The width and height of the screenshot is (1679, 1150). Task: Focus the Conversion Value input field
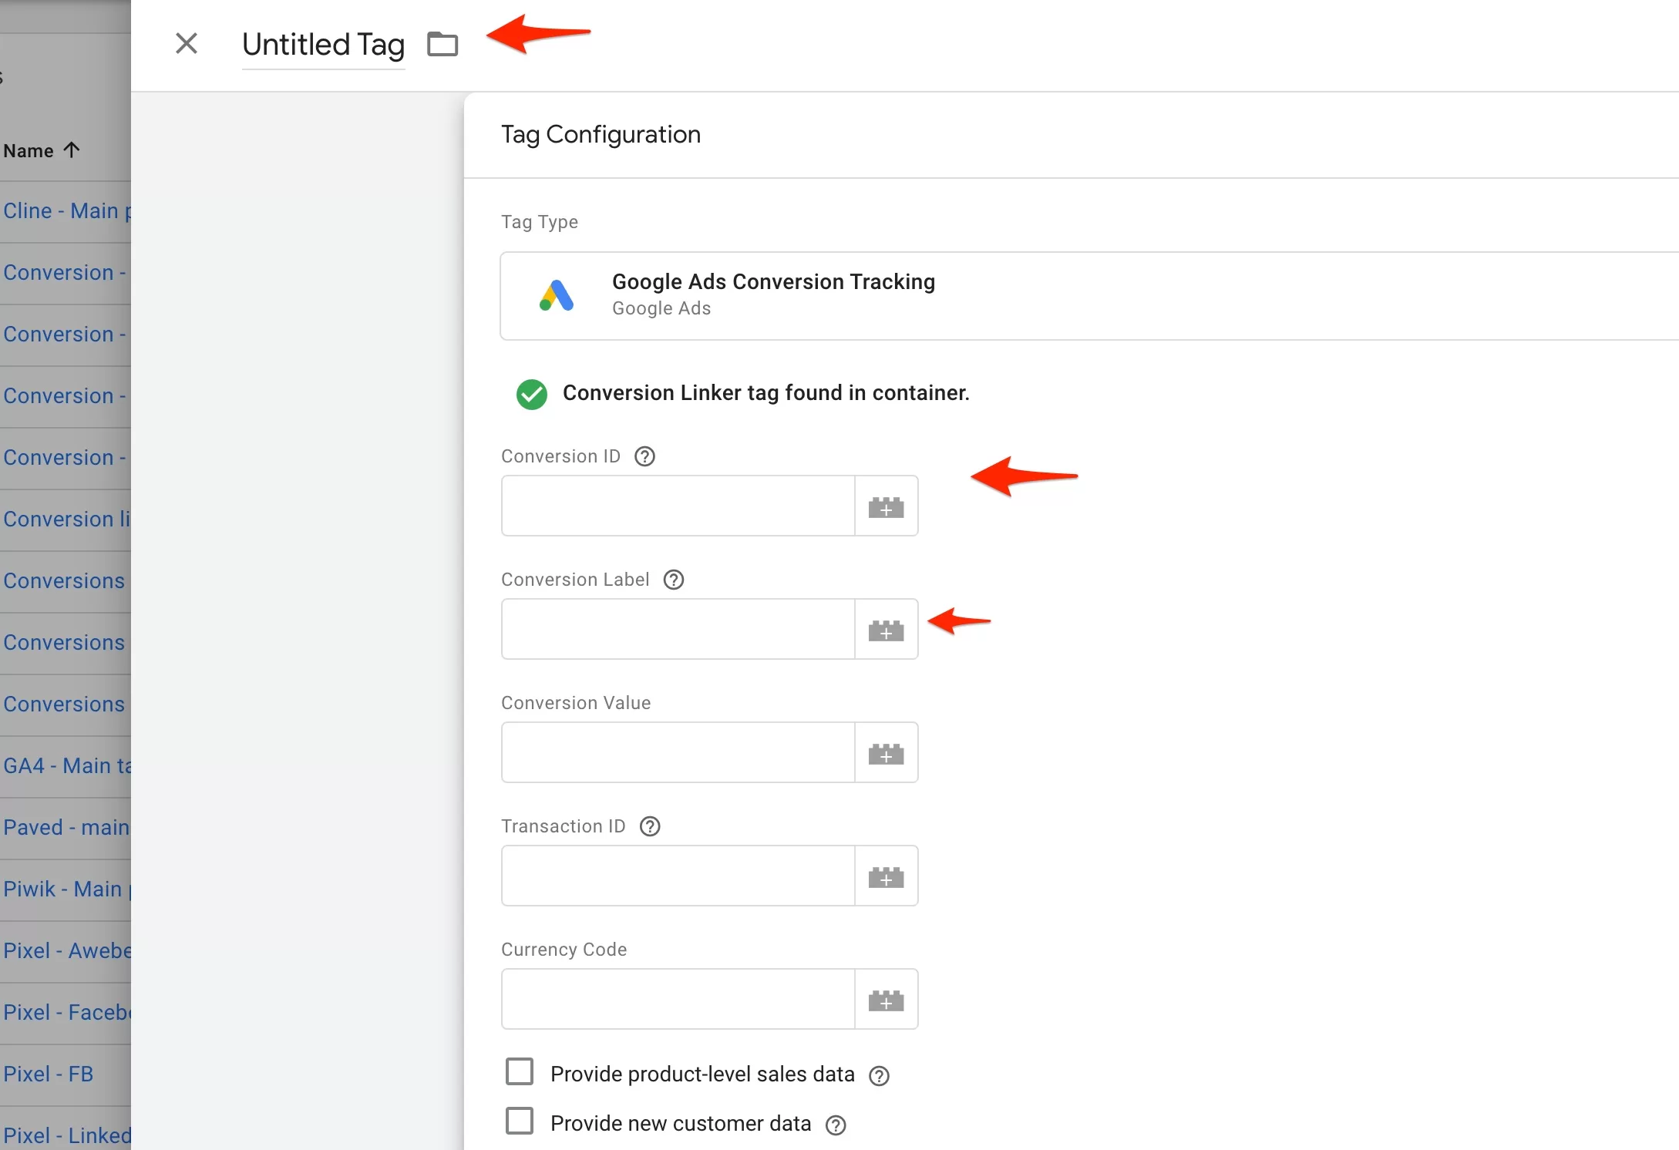(x=678, y=752)
